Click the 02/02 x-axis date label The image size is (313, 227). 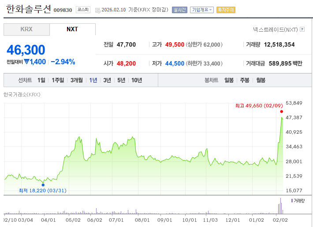point(280,220)
